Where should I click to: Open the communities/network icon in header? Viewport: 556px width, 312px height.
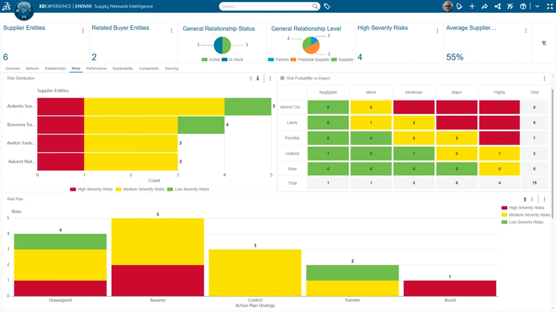click(498, 6)
